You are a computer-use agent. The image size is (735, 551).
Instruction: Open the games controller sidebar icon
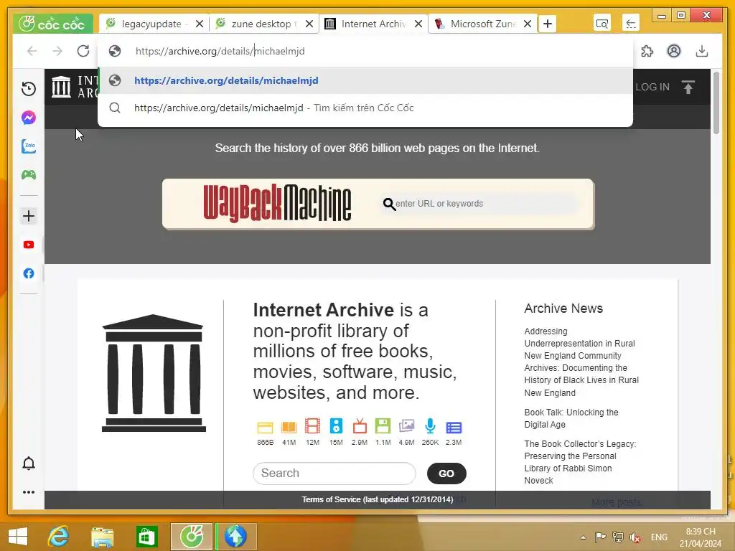[x=29, y=175]
